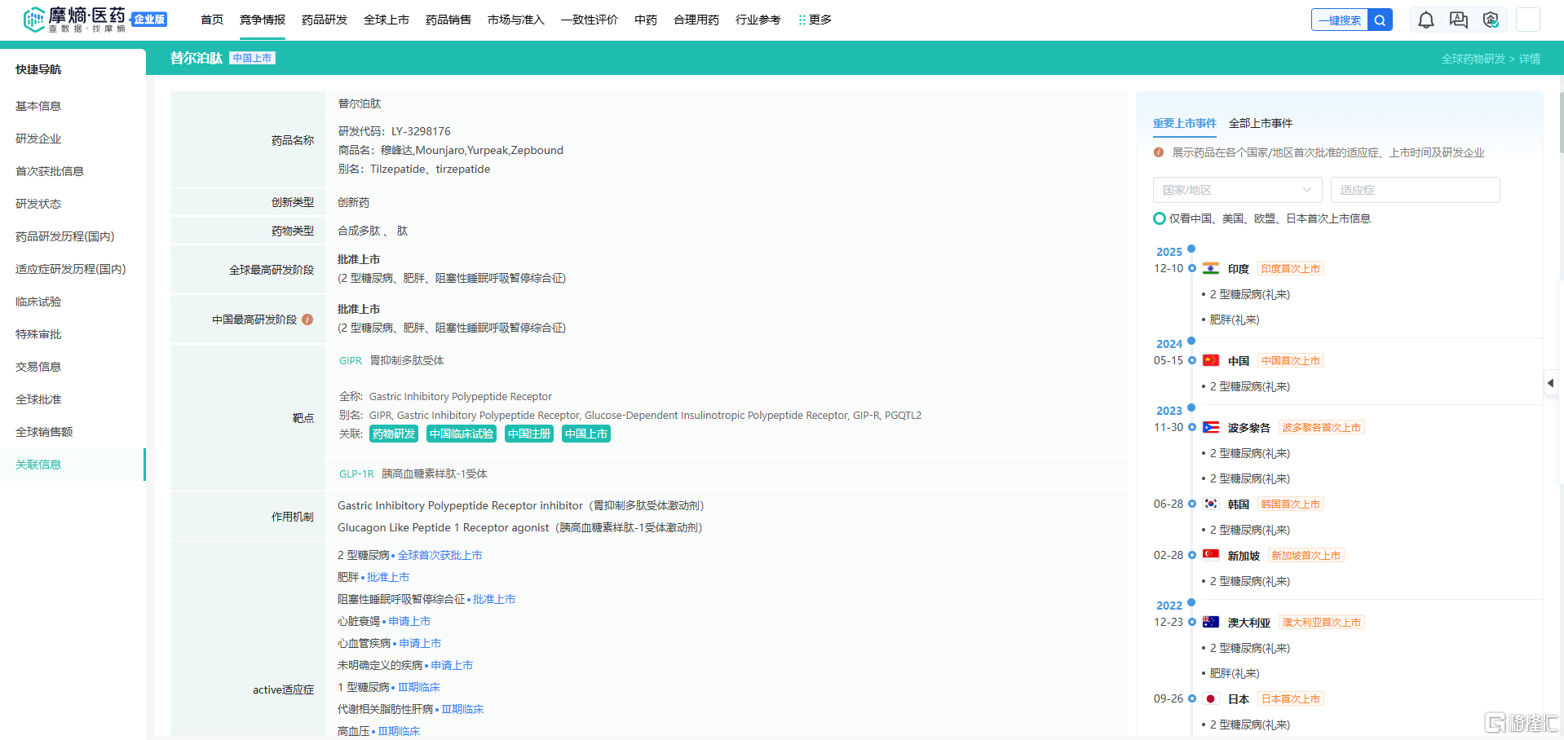
Task: Open the notification bell
Action: pos(1426,20)
